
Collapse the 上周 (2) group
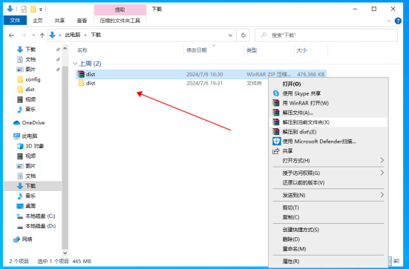pyautogui.click(x=75, y=64)
